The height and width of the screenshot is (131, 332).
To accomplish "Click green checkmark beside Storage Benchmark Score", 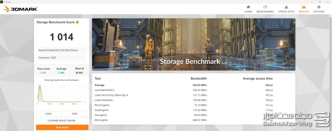I will [x=77, y=22].
